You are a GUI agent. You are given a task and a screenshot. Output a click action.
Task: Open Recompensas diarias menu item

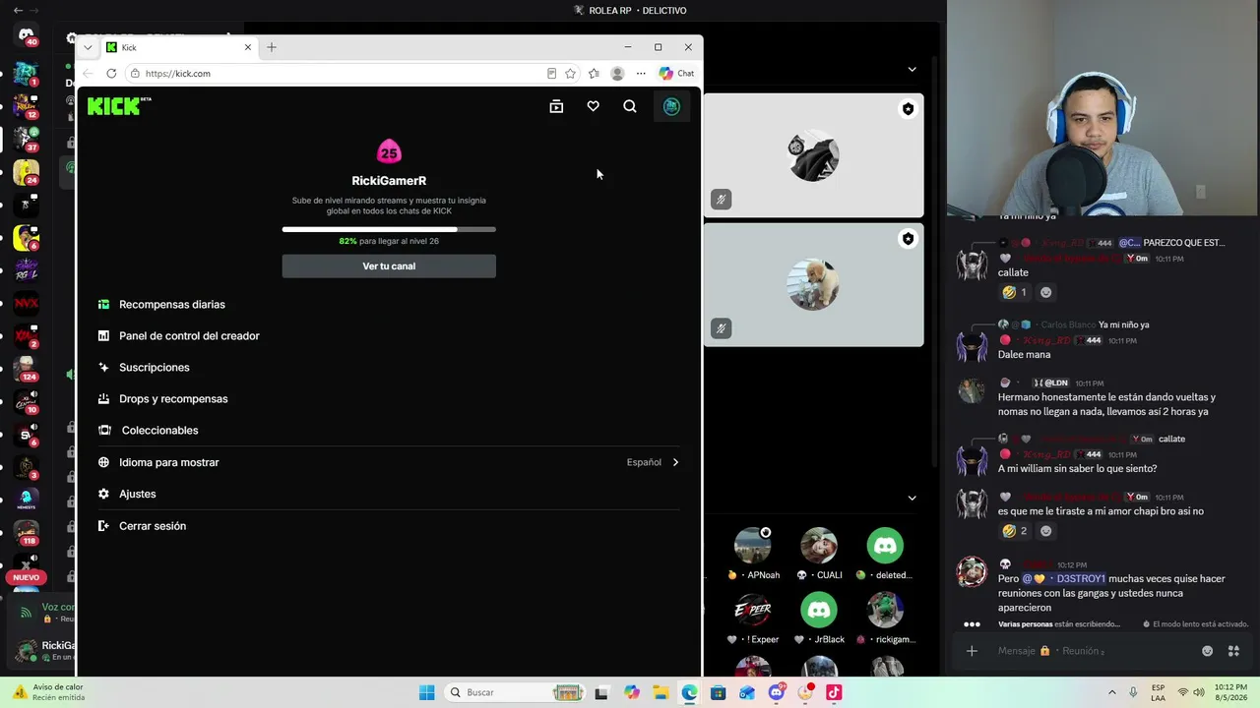coord(172,305)
